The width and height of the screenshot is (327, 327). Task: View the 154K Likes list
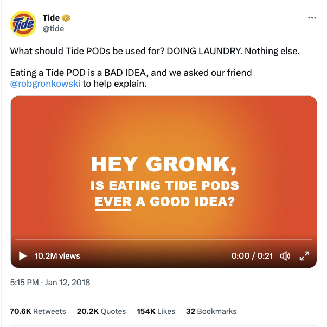click(x=156, y=311)
